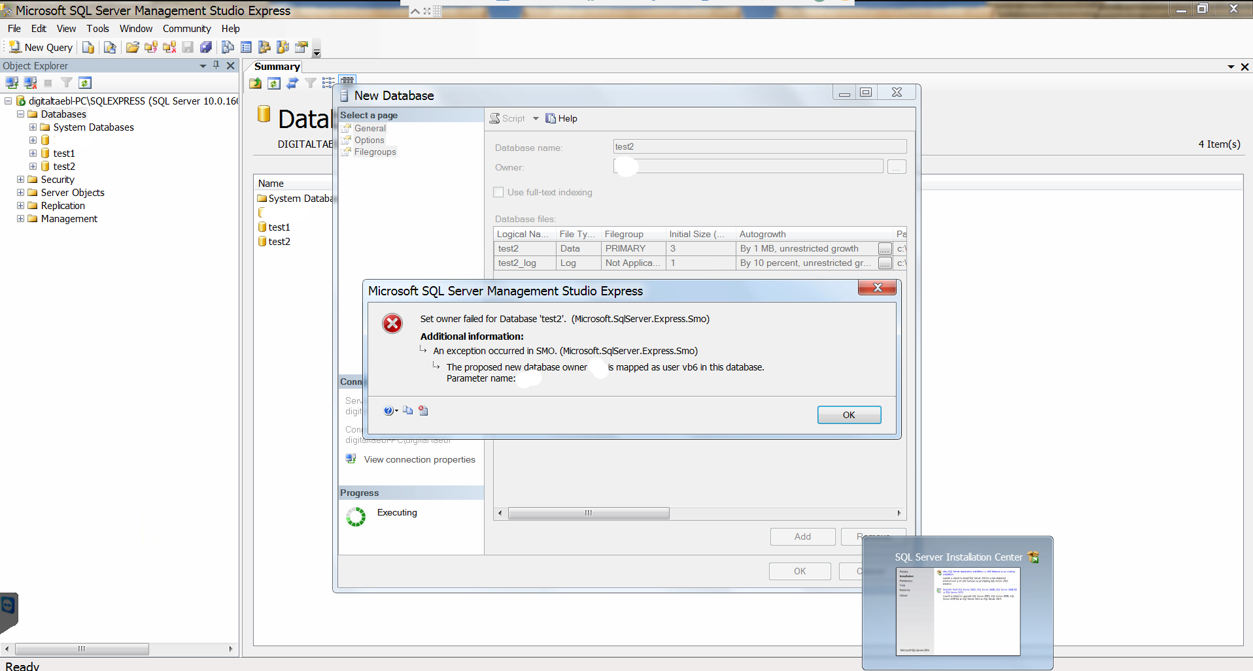The image size is (1253, 671).
Task: Click the Up folder icon in Summary toolbar
Action: (256, 83)
